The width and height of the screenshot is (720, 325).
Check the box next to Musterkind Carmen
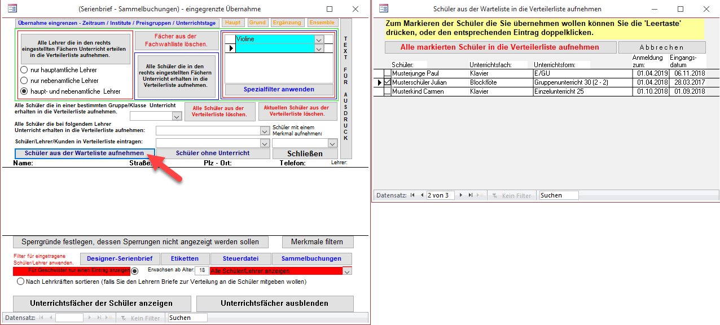387,91
